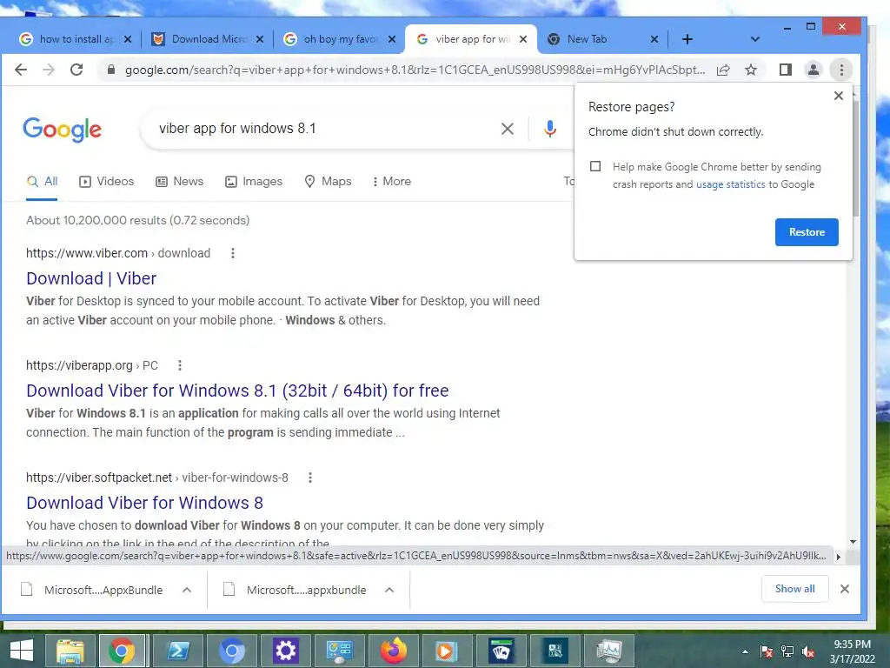890x668 pixels.
Task: Open the usage statistics link
Action: (x=730, y=184)
